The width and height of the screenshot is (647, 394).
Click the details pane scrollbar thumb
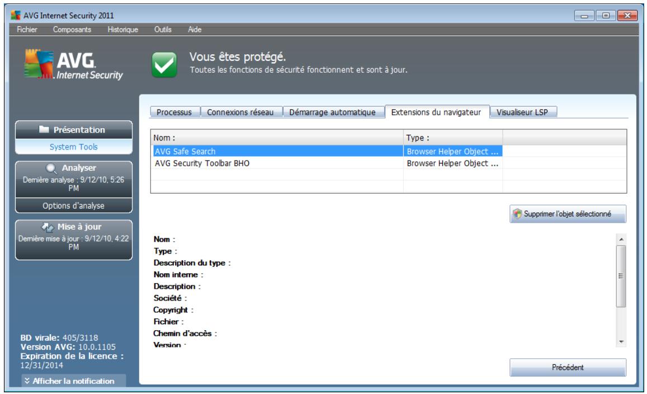(x=621, y=276)
